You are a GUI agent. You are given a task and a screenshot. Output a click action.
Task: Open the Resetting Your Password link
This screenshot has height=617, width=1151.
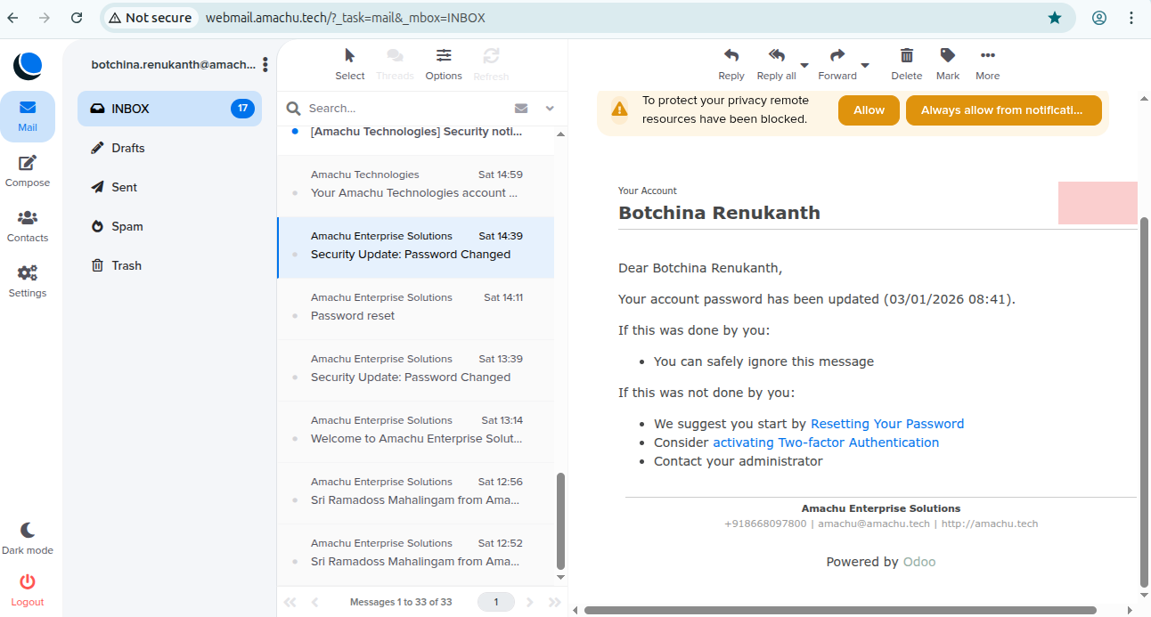[886, 424]
